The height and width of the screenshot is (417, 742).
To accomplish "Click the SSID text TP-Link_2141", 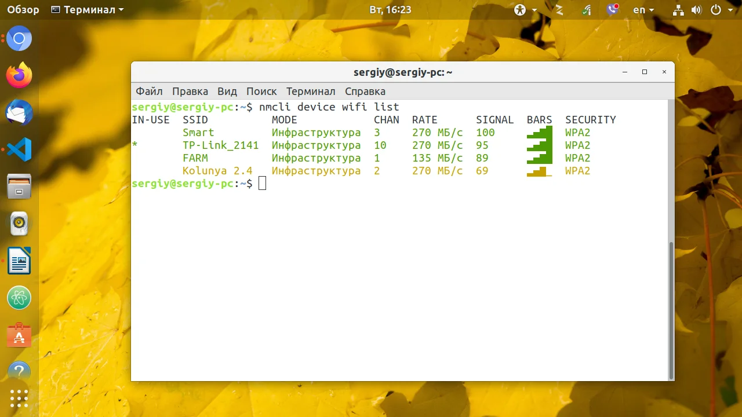I will click(221, 145).
